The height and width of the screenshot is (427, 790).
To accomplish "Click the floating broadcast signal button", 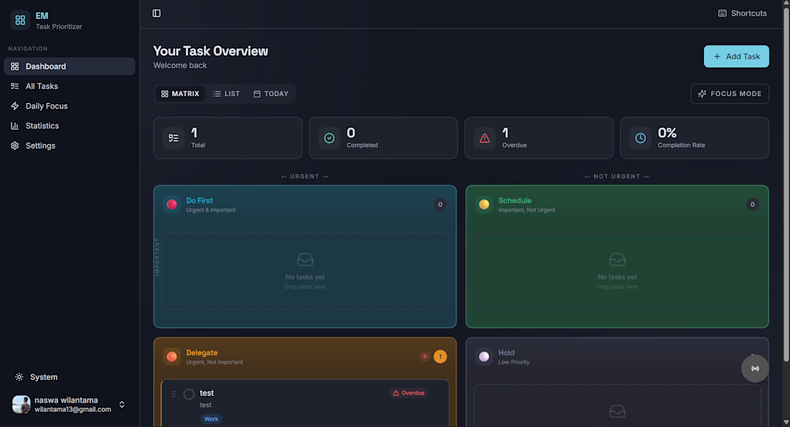I will 755,369.
